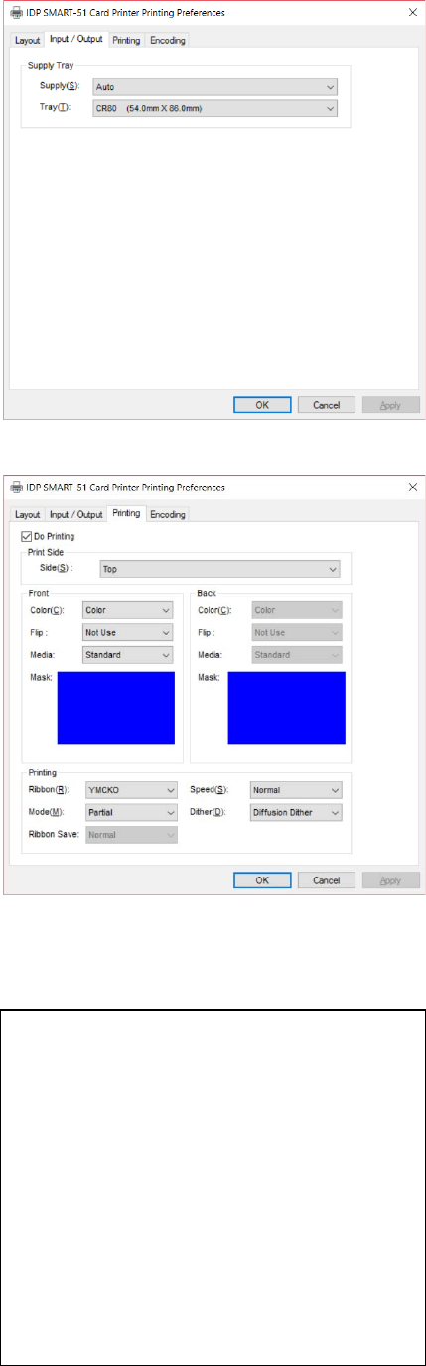Click Apply in the Input/Output dialog
The image size is (426, 1366).
click(x=390, y=405)
